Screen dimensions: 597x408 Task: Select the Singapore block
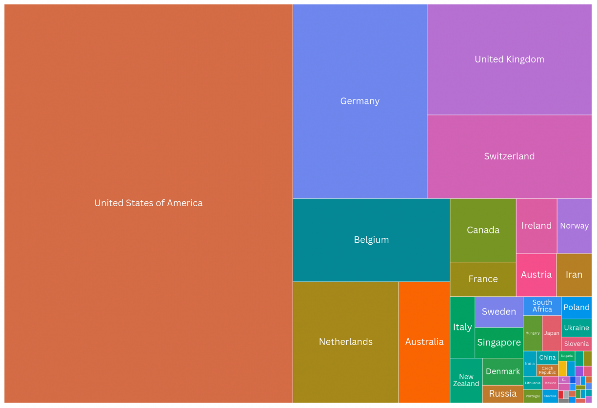coord(498,342)
